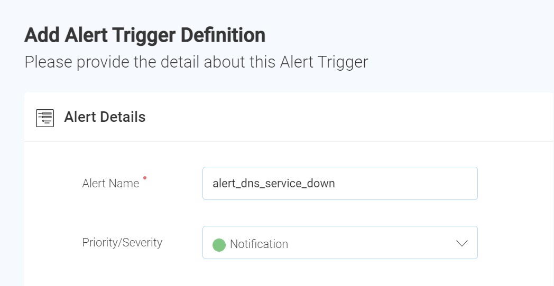Click the word "Definition" in the title
Viewport: 554px width, 286px height.
click(223, 35)
